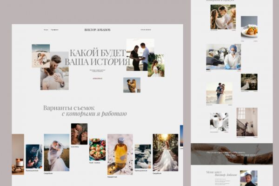The height and width of the screenshot is (186, 279).
Task: Click Промышленная label under the welder photo
Action: point(32,171)
